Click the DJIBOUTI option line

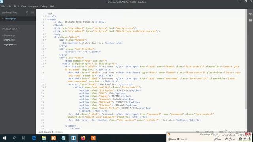(110, 102)
